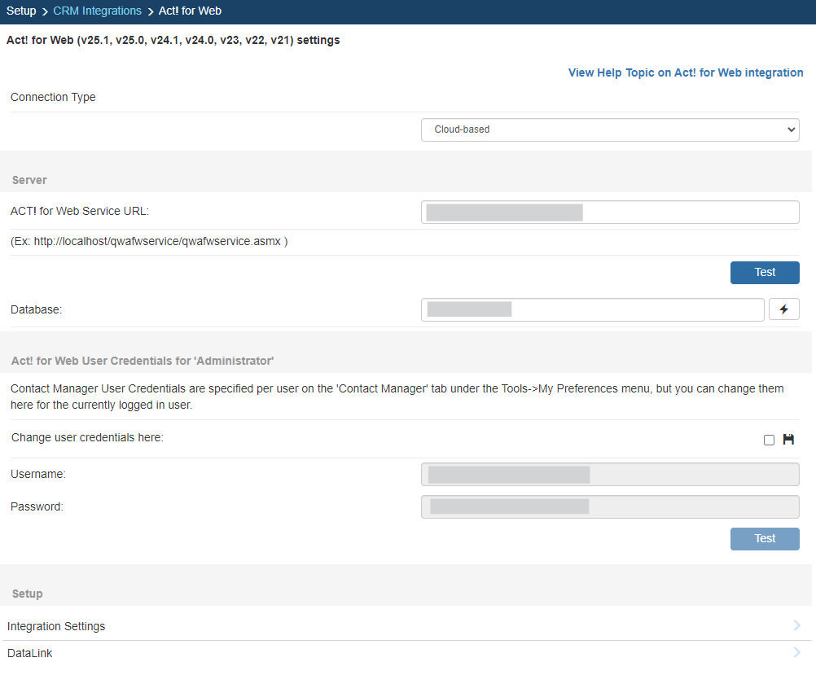The height and width of the screenshot is (675, 816).
Task: Click the Act! for Web settings page heading
Action: tap(173, 40)
